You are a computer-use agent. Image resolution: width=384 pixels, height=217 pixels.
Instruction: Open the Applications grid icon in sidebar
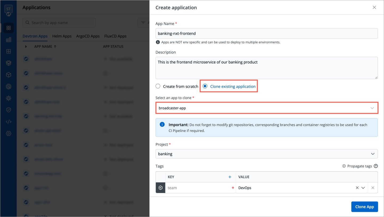pyautogui.click(x=9, y=28)
